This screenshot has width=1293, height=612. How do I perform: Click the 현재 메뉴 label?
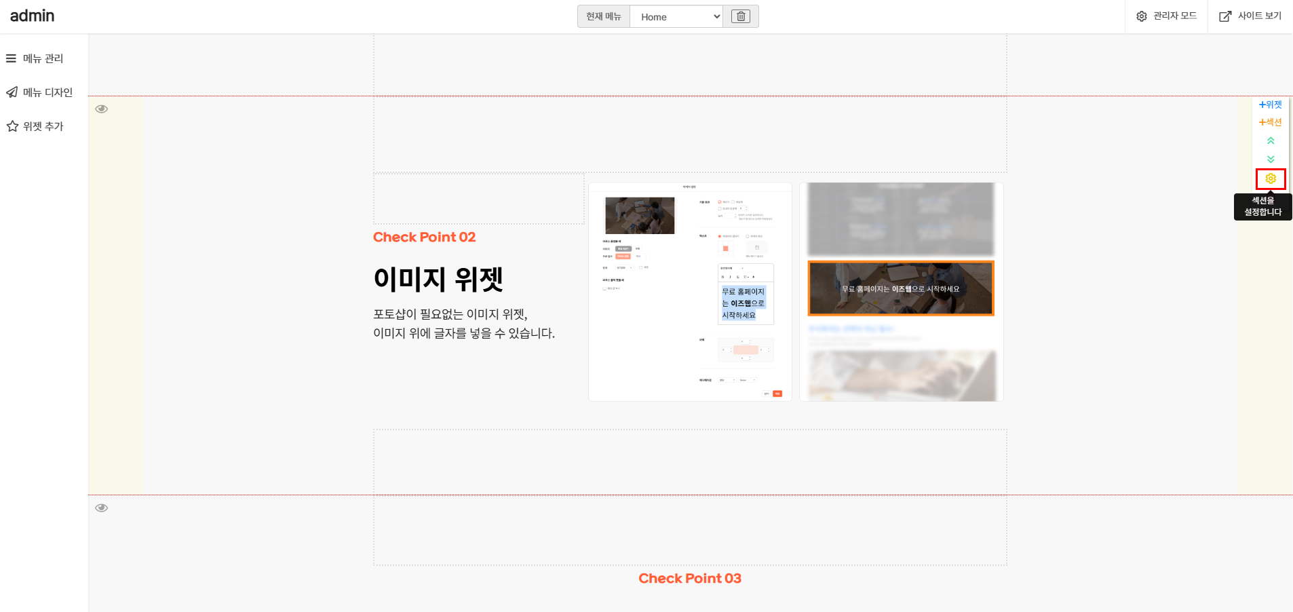pos(604,16)
